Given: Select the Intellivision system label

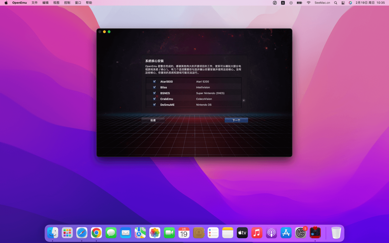Looking at the screenshot, I should (203, 87).
